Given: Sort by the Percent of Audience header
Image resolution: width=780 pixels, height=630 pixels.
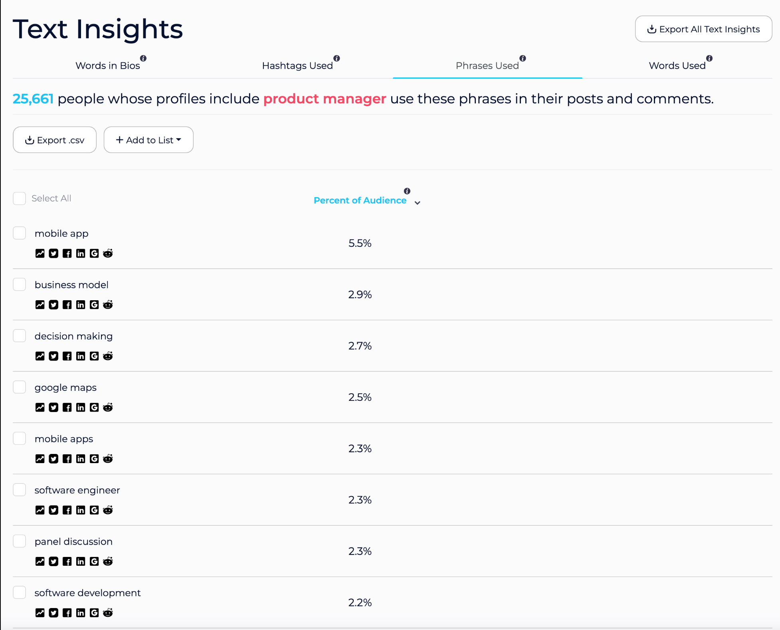Looking at the screenshot, I should pyautogui.click(x=360, y=200).
